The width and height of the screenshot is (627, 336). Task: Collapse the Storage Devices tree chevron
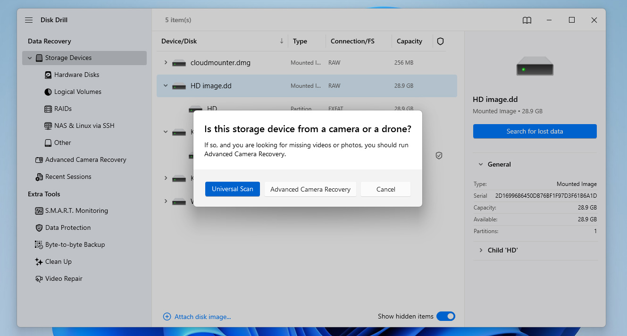pyautogui.click(x=30, y=58)
